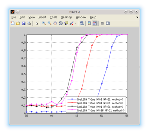Expand the toolbar dock arrow at right
The image size is (149, 134).
click(137, 17)
